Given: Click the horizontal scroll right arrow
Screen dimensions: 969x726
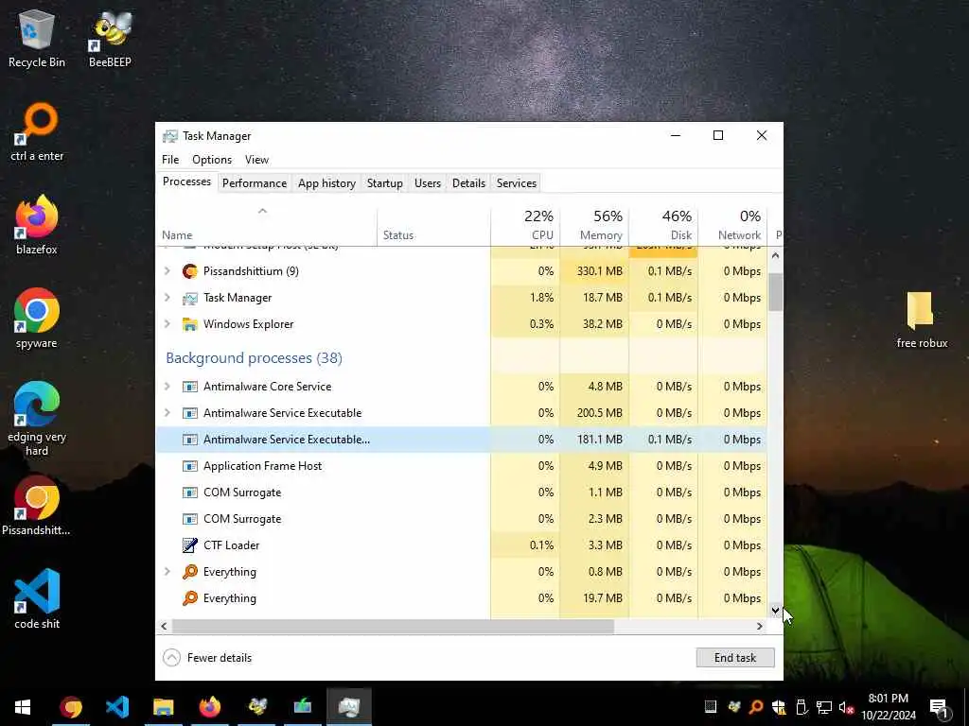Looking at the screenshot, I should (760, 626).
